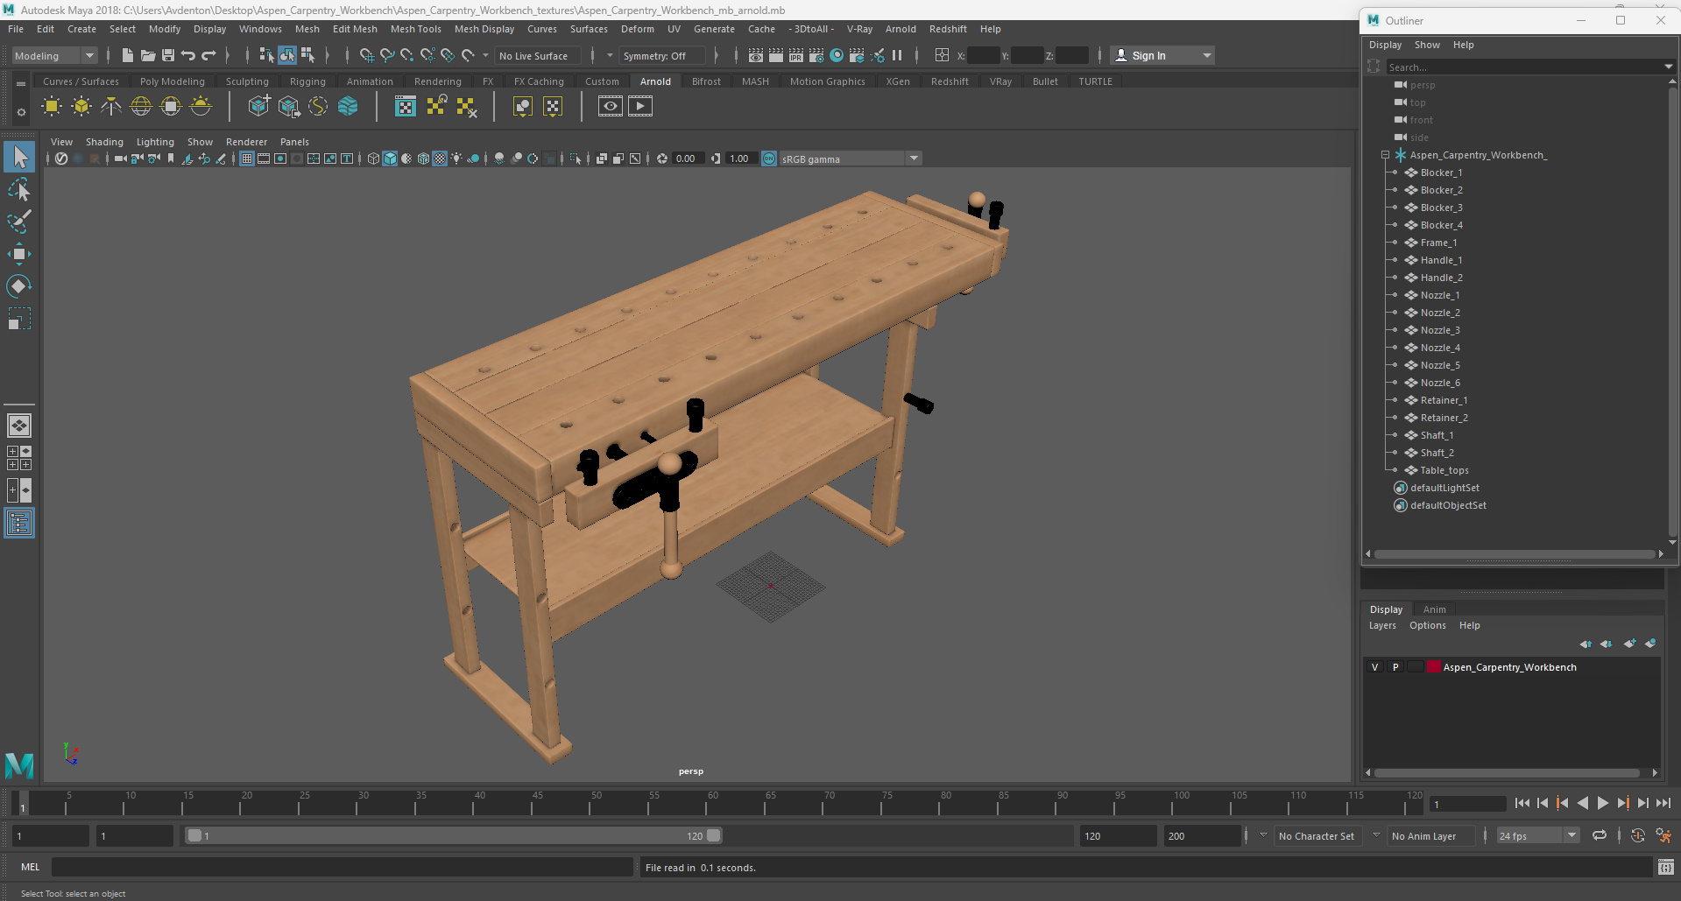Click the New Scene icon in status line

[127, 55]
